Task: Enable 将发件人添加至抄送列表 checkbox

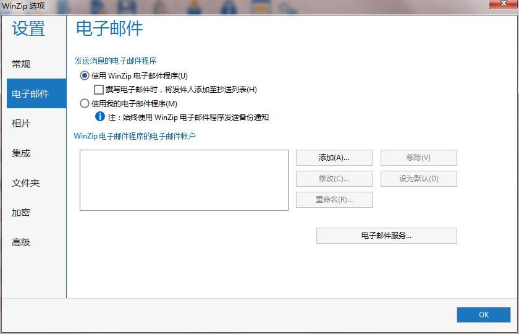Action: click(x=99, y=90)
